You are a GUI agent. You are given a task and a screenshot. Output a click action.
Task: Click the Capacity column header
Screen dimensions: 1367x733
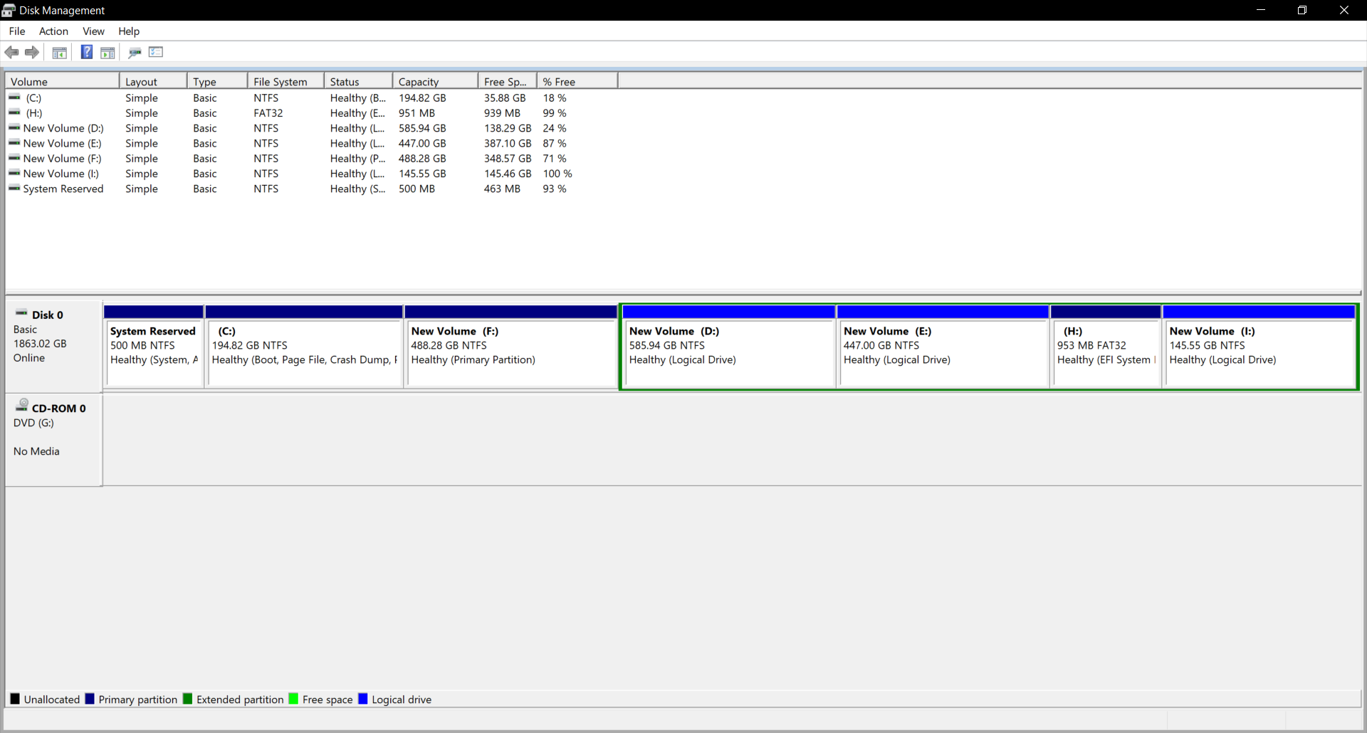(x=419, y=81)
